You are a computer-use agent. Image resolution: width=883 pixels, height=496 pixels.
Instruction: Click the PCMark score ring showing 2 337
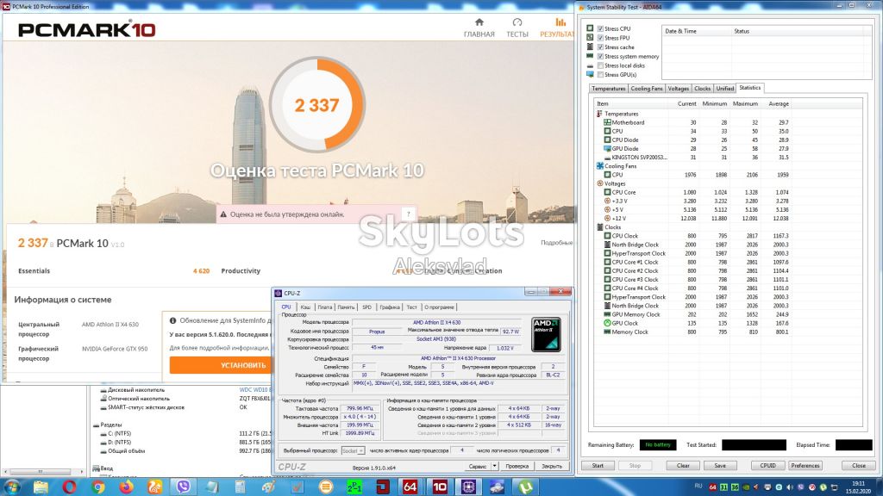317,104
